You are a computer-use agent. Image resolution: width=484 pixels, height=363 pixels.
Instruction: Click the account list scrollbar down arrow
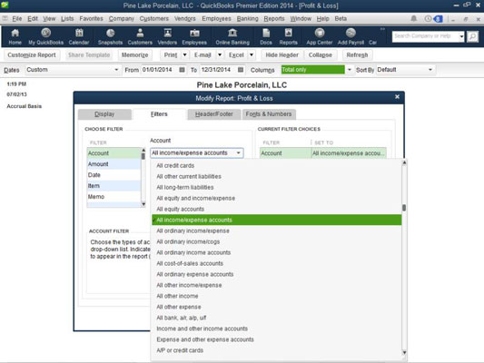click(404, 352)
